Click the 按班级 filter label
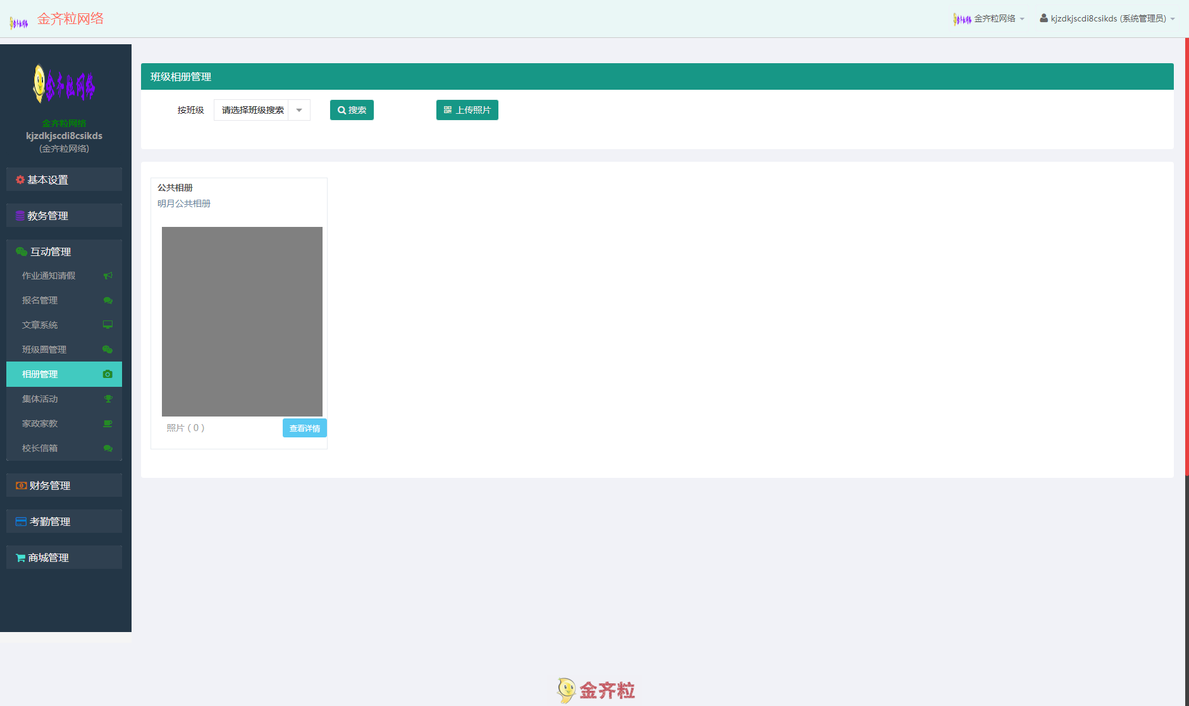This screenshot has width=1189, height=706. [190, 110]
